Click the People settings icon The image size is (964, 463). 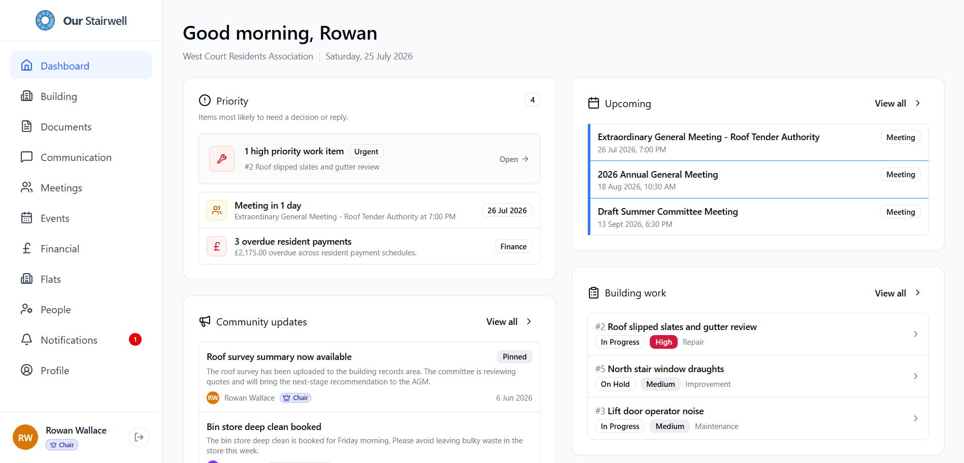pyautogui.click(x=27, y=309)
